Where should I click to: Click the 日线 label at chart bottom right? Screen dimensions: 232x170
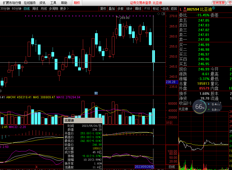(x=172, y=167)
